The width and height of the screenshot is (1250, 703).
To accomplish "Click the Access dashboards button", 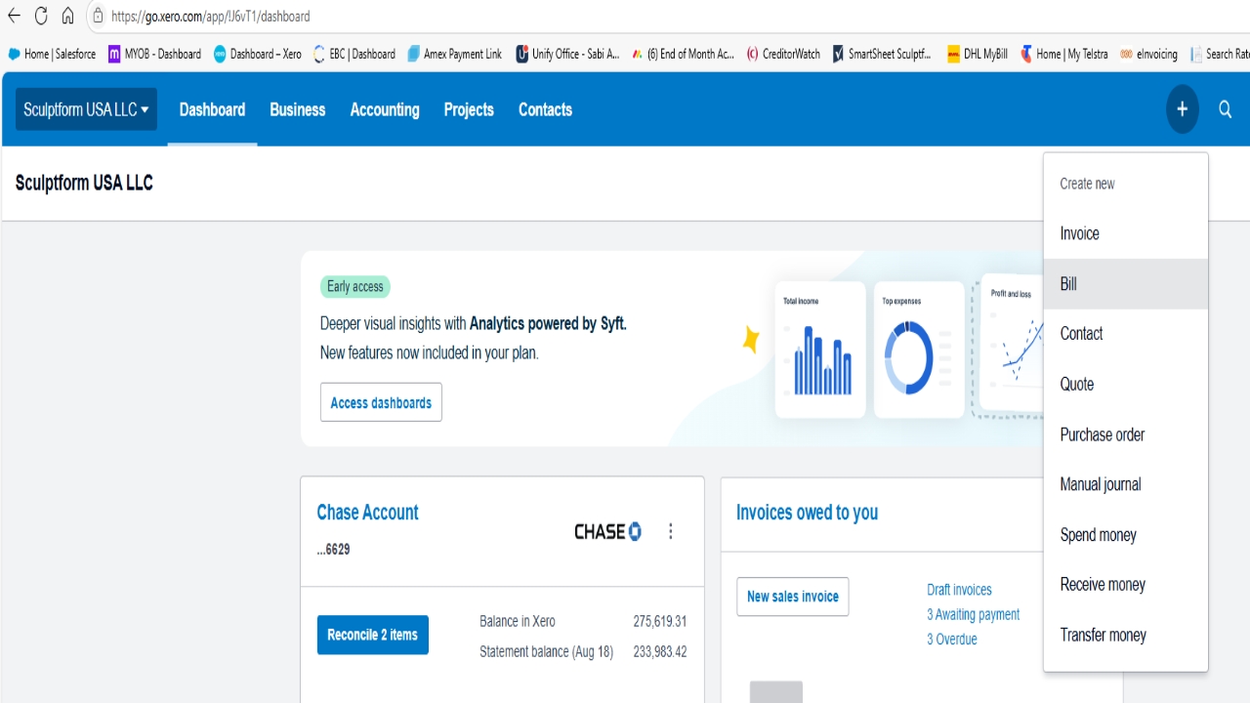I will coord(381,402).
